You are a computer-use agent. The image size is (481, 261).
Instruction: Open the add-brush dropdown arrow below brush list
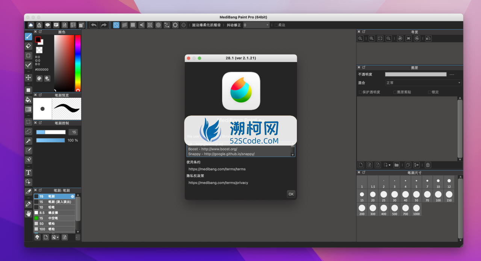[57, 237]
